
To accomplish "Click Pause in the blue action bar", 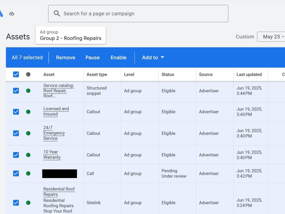I will [93, 58].
